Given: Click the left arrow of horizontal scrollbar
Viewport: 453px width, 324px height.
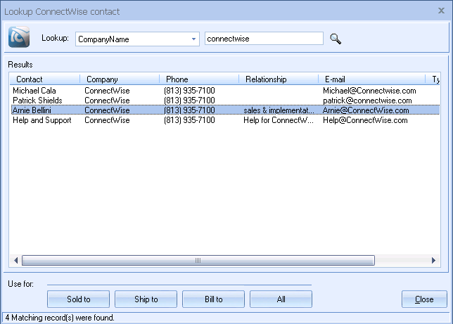Looking at the screenshot, I should coord(16,261).
